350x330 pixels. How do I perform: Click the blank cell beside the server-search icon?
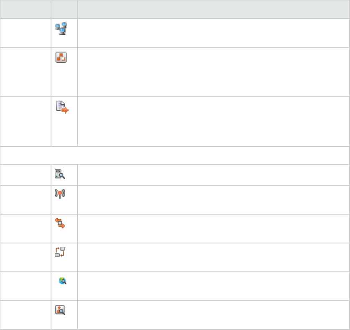tap(213, 176)
